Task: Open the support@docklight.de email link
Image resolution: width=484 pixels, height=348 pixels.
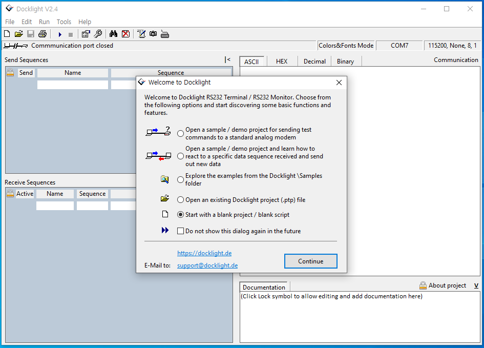Action: (207, 265)
